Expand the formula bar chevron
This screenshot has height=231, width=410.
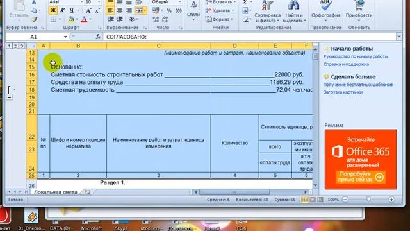click(399, 37)
